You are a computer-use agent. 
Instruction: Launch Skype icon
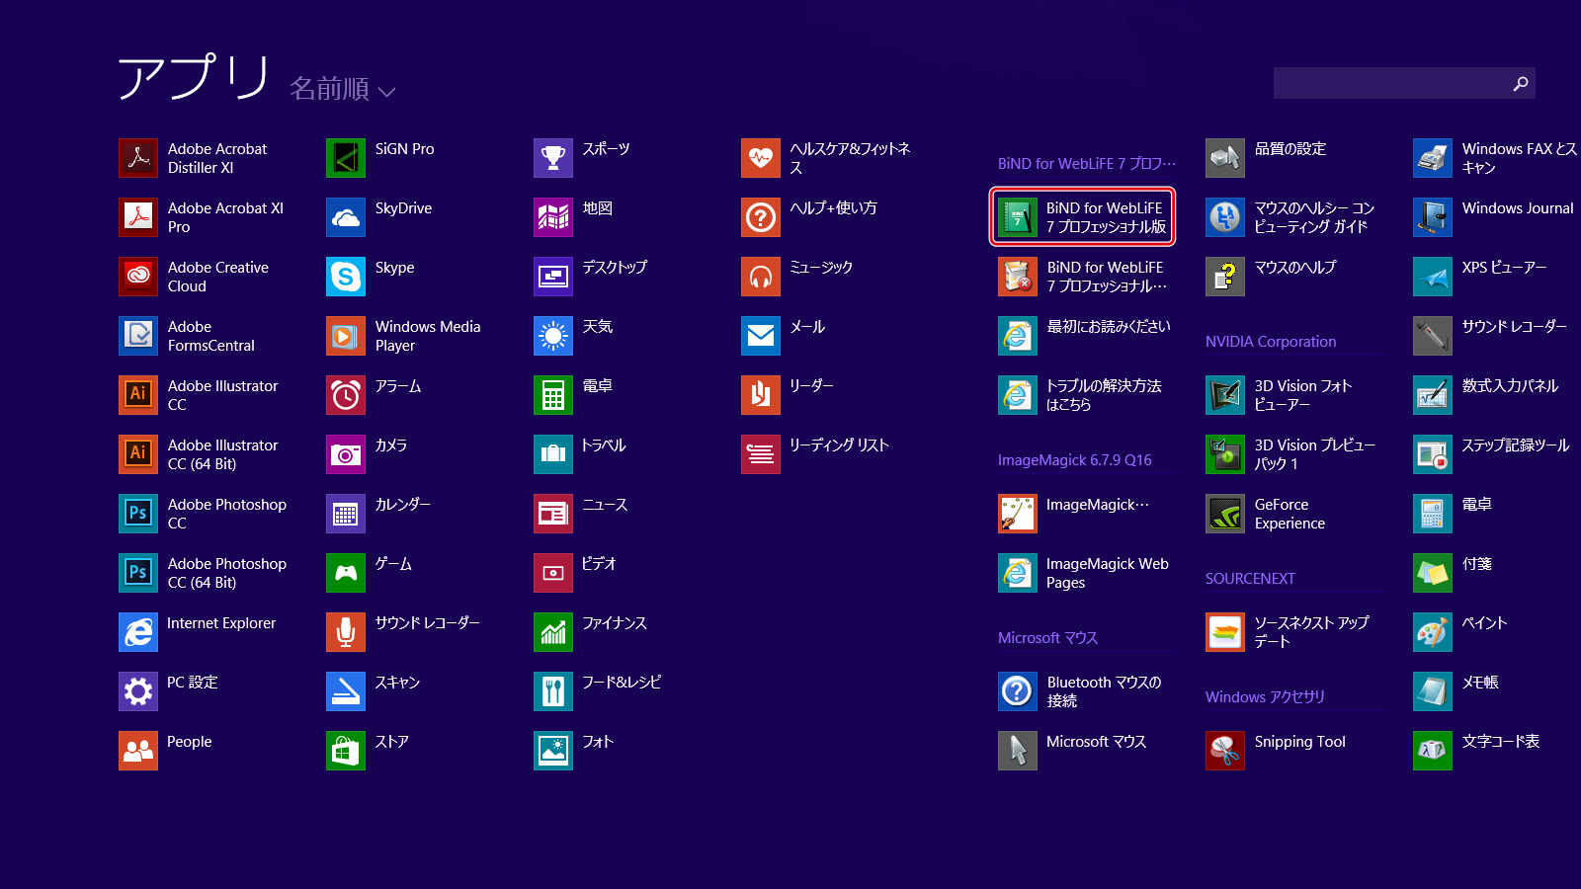(346, 277)
